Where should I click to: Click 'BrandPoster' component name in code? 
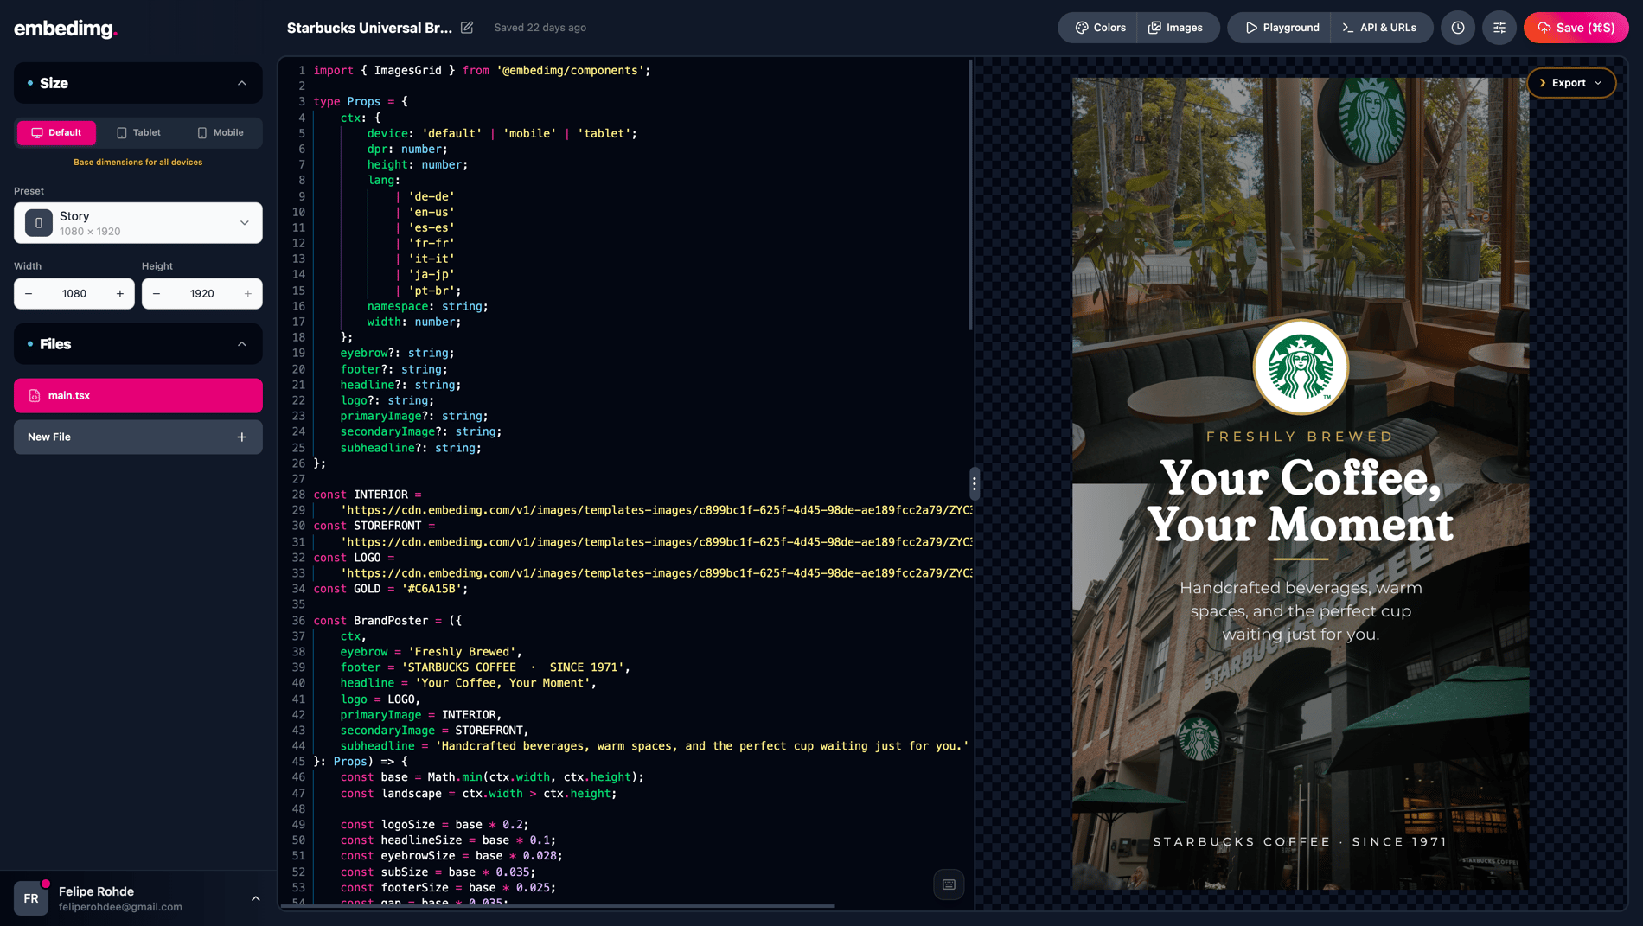(x=391, y=621)
